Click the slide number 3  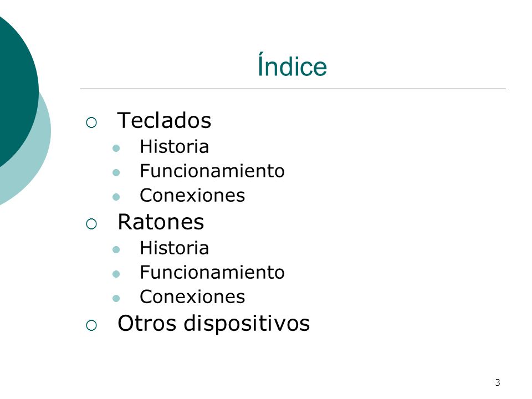pyautogui.click(x=498, y=382)
